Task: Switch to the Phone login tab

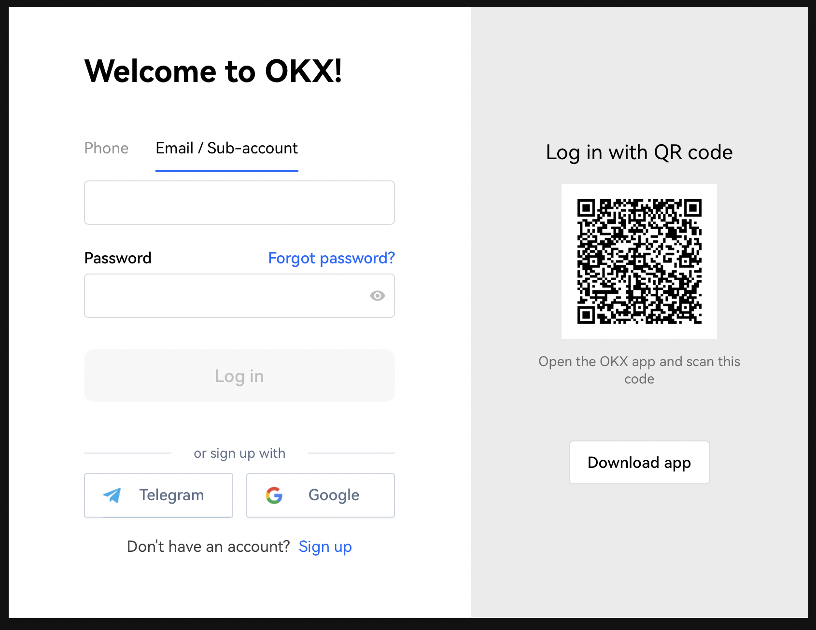Action: 106,148
